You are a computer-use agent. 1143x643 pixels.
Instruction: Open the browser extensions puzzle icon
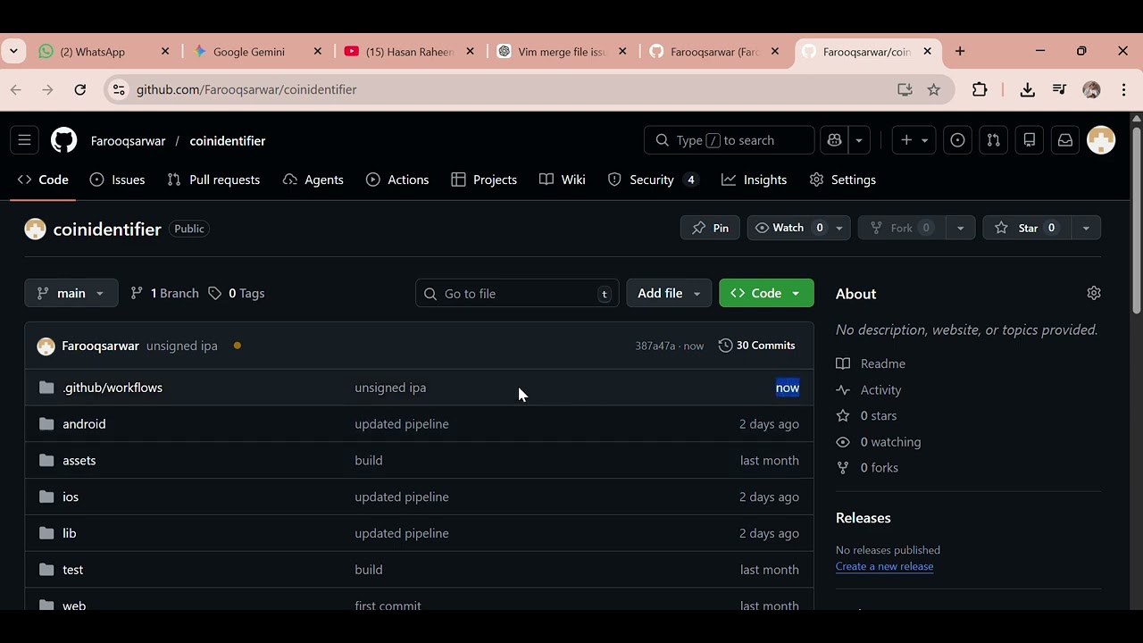pyautogui.click(x=980, y=89)
